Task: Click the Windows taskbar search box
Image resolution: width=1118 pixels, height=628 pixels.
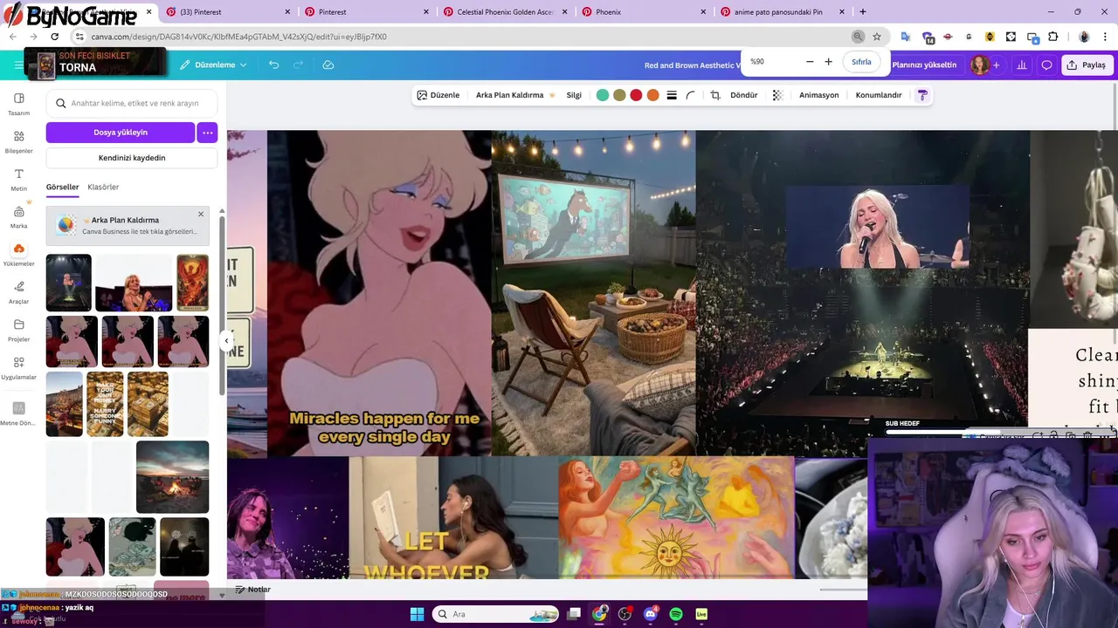Action: click(497, 614)
